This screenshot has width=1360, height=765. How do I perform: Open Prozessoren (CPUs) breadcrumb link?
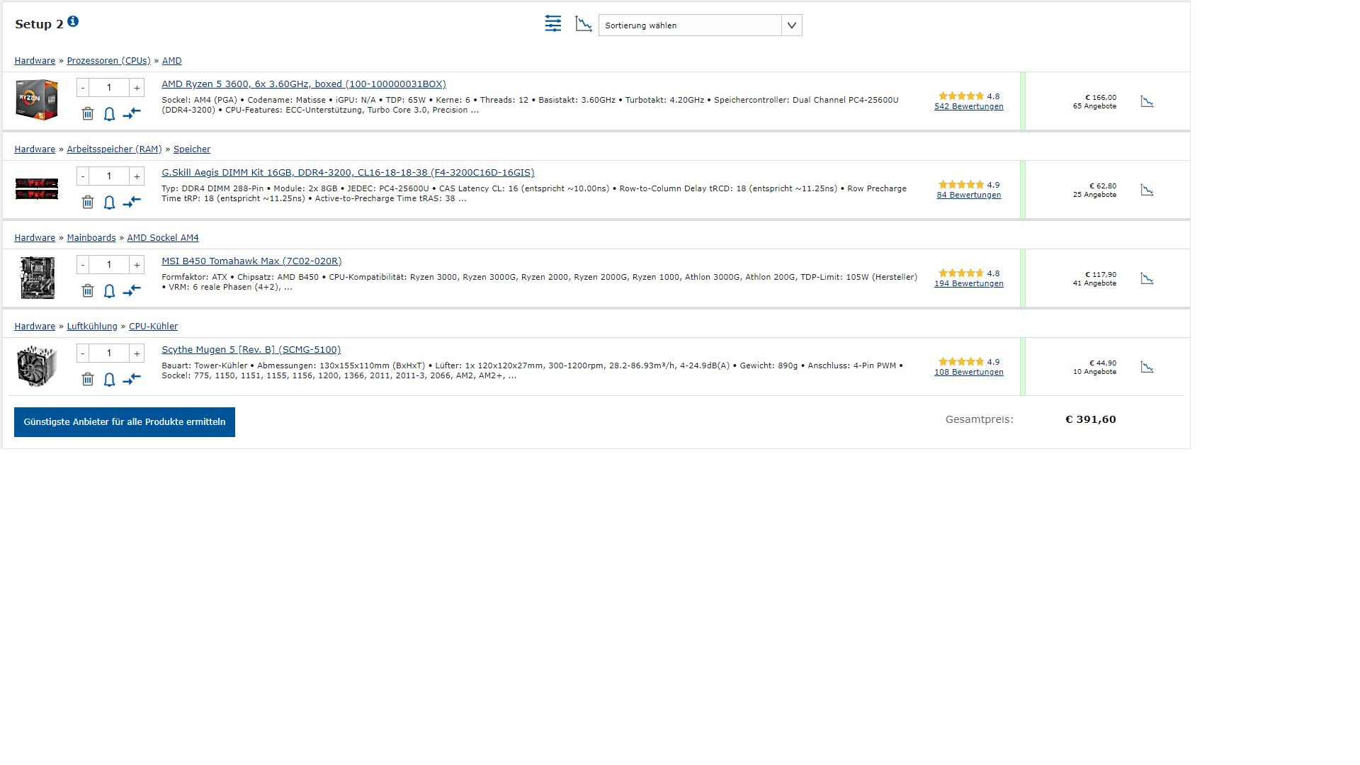coord(108,61)
